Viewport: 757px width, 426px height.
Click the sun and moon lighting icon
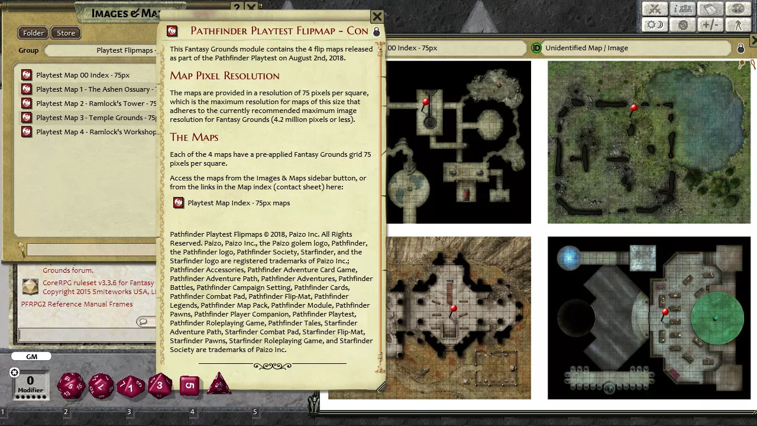point(655,25)
